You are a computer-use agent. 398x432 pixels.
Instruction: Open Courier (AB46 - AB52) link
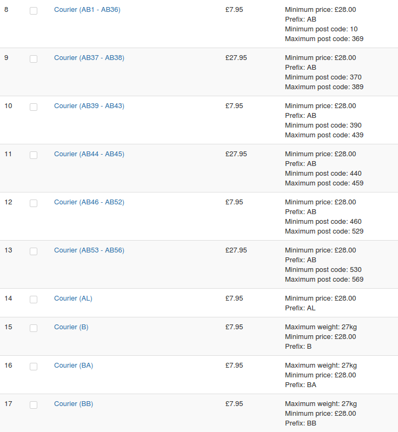[89, 202]
